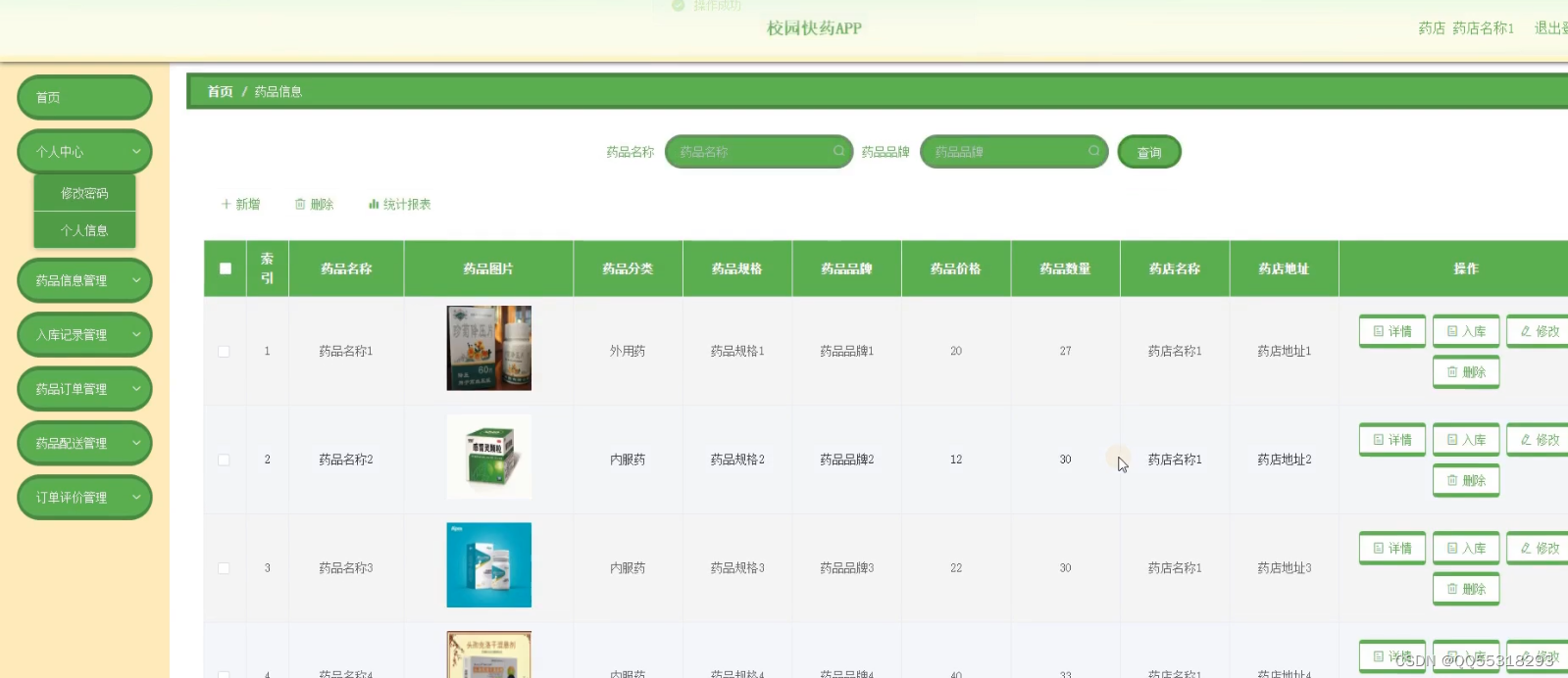Check the row for 药品名称2

pyautogui.click(x=224, y=460)
